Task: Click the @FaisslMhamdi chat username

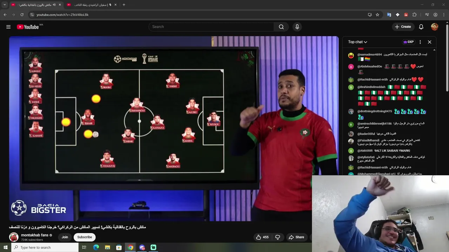Action: point(368,140)
